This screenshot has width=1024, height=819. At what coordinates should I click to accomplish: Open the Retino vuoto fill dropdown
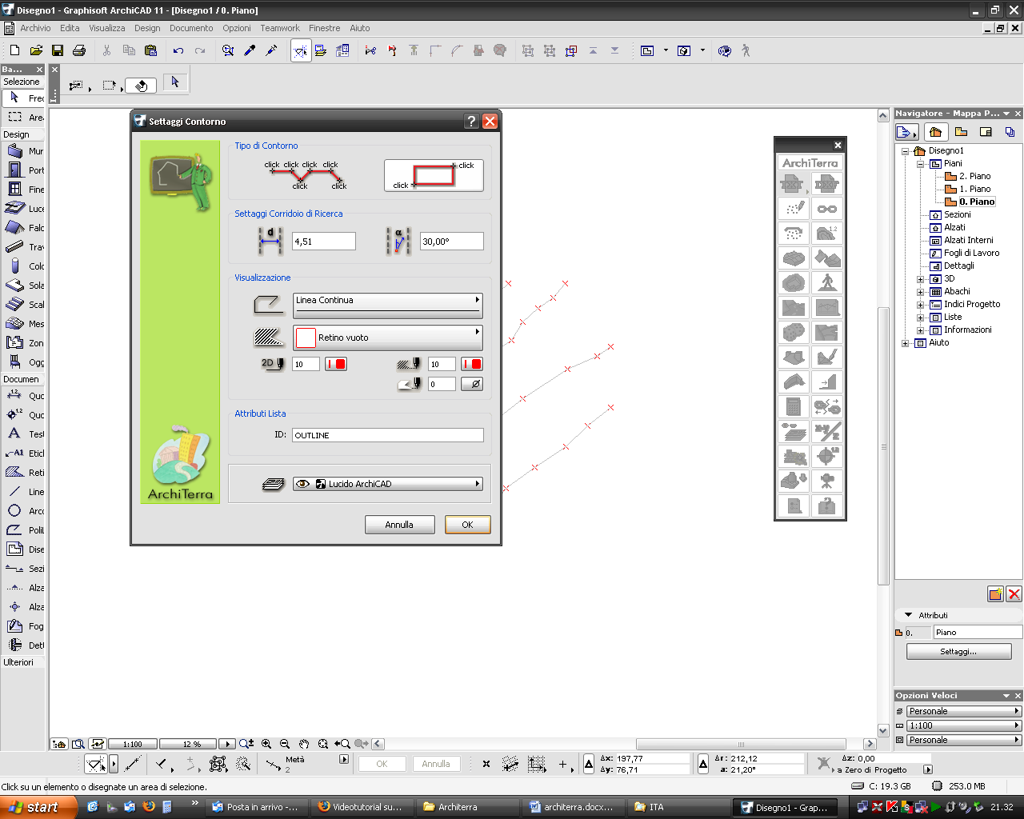[x=387, y=338]
